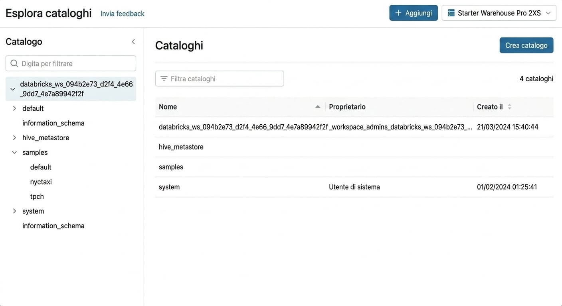Expand the default schema under databricks_ws

(x=14, y=108)
